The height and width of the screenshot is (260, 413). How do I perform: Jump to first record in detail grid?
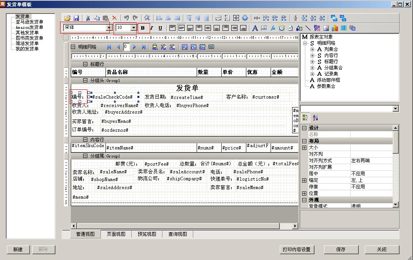click(109, 47)
